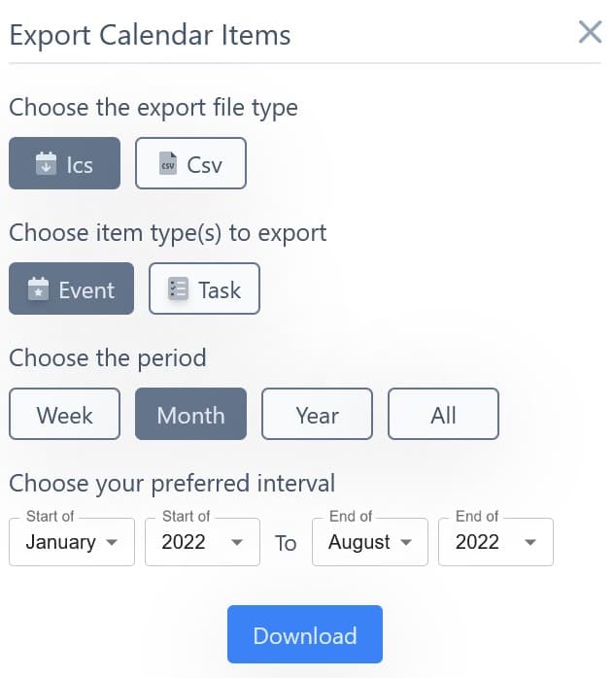The height and width of the screenshot is (678, 614).
Task: Select Ics as export file type
Action: 64,163
